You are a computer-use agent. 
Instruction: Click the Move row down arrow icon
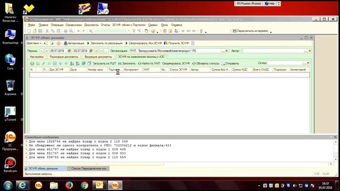(66, 64)
